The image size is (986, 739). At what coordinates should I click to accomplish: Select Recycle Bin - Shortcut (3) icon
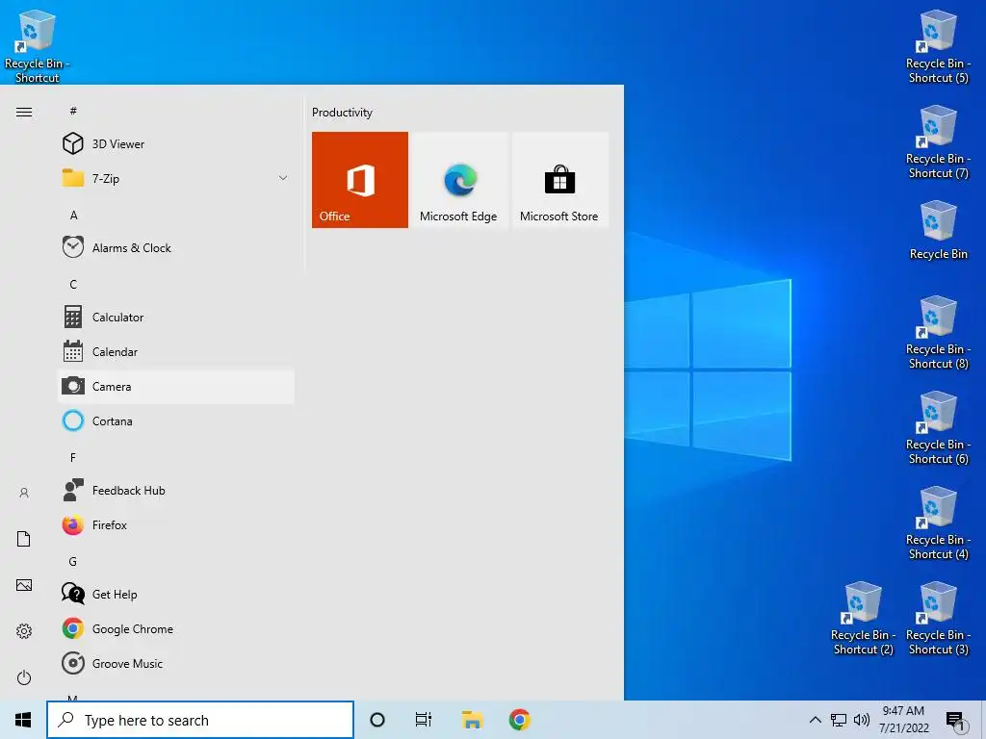tap(938, 619)
